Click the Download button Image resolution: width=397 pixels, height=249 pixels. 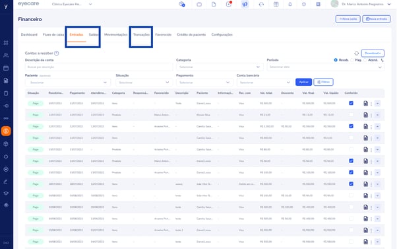[373, 53]
